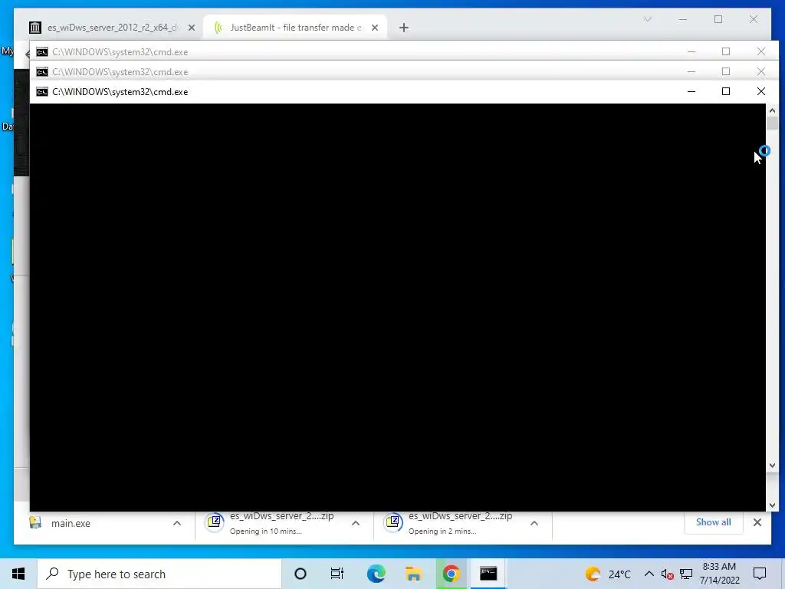Click the muted volume tray icon
Screen dimensions: 785x589
668,574
